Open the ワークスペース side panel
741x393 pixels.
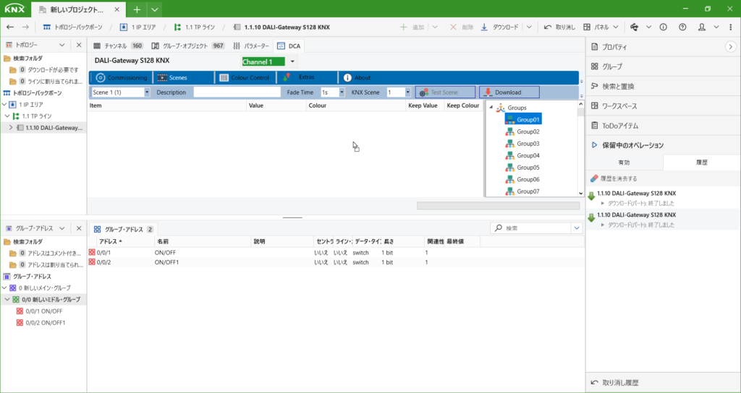click(614, 106)
